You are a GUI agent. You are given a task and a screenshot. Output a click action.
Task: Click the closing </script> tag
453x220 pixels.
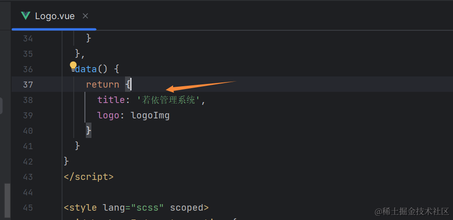pyautogui.click(x=89, y=177)
